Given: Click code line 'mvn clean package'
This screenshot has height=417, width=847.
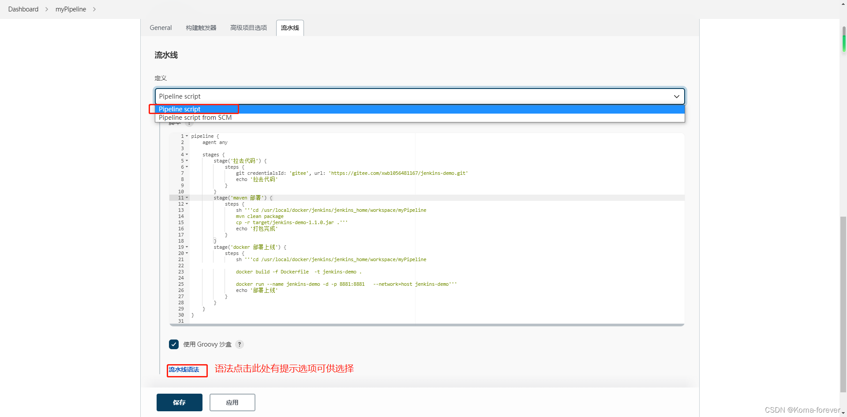Looking at the screenshot, I should pyautogui.click(x=259, y=216).
